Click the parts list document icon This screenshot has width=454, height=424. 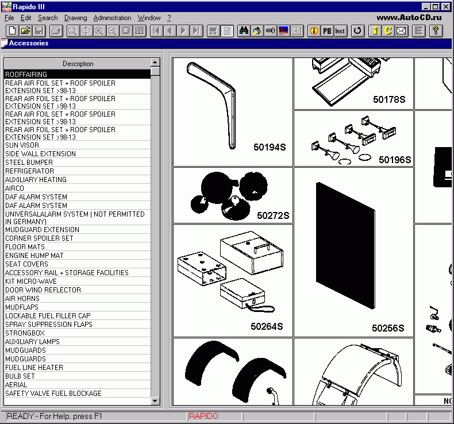click(x=228, y=30)
